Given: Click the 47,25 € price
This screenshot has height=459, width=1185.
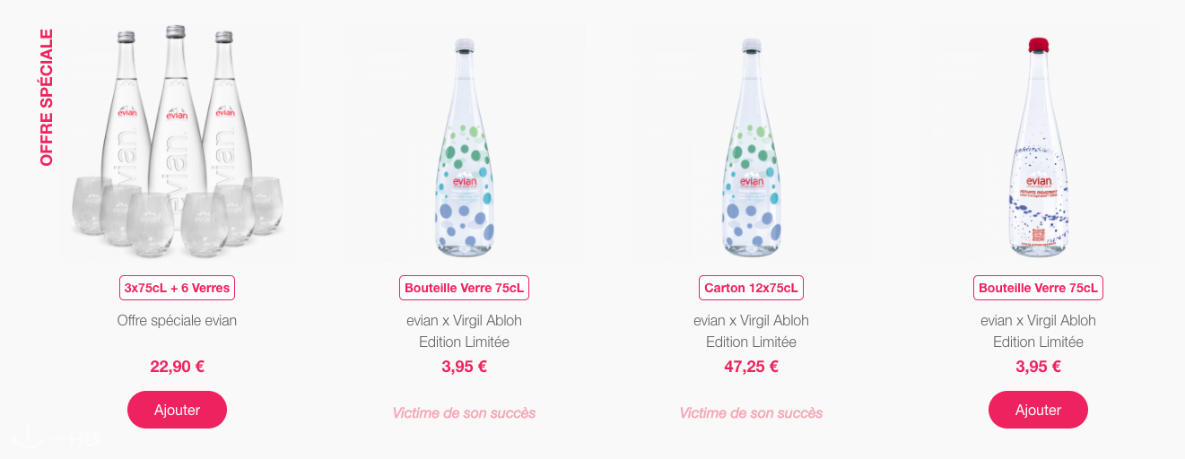Looking at the screenshot, I should pyautogui.click(x=751, y=366).
